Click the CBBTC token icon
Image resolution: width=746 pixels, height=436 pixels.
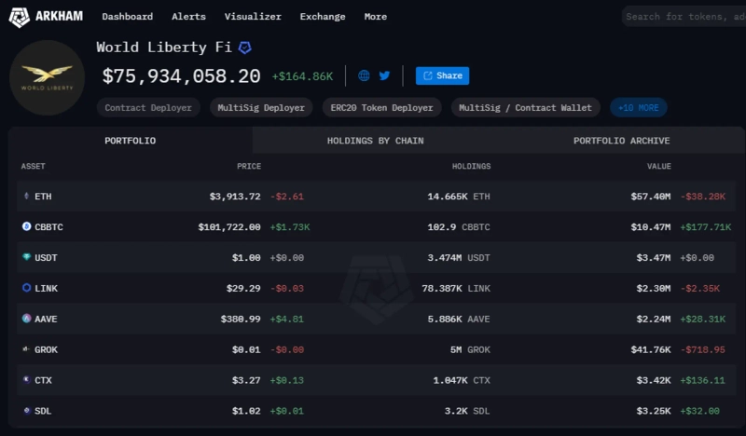coord(25,226)
